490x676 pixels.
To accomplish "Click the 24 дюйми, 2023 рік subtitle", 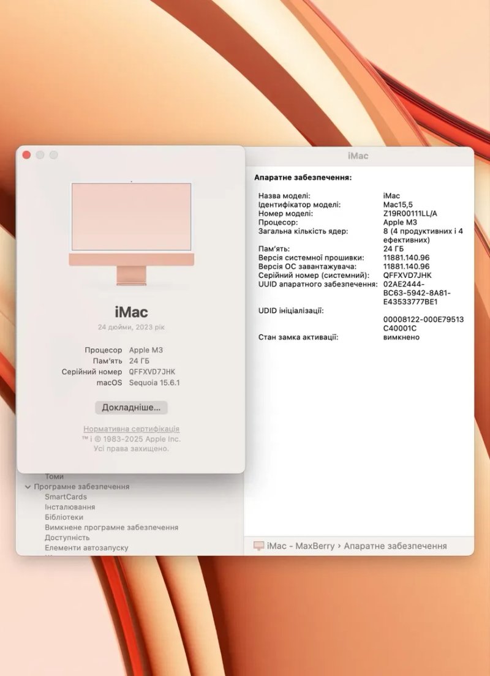I will 131,327.
